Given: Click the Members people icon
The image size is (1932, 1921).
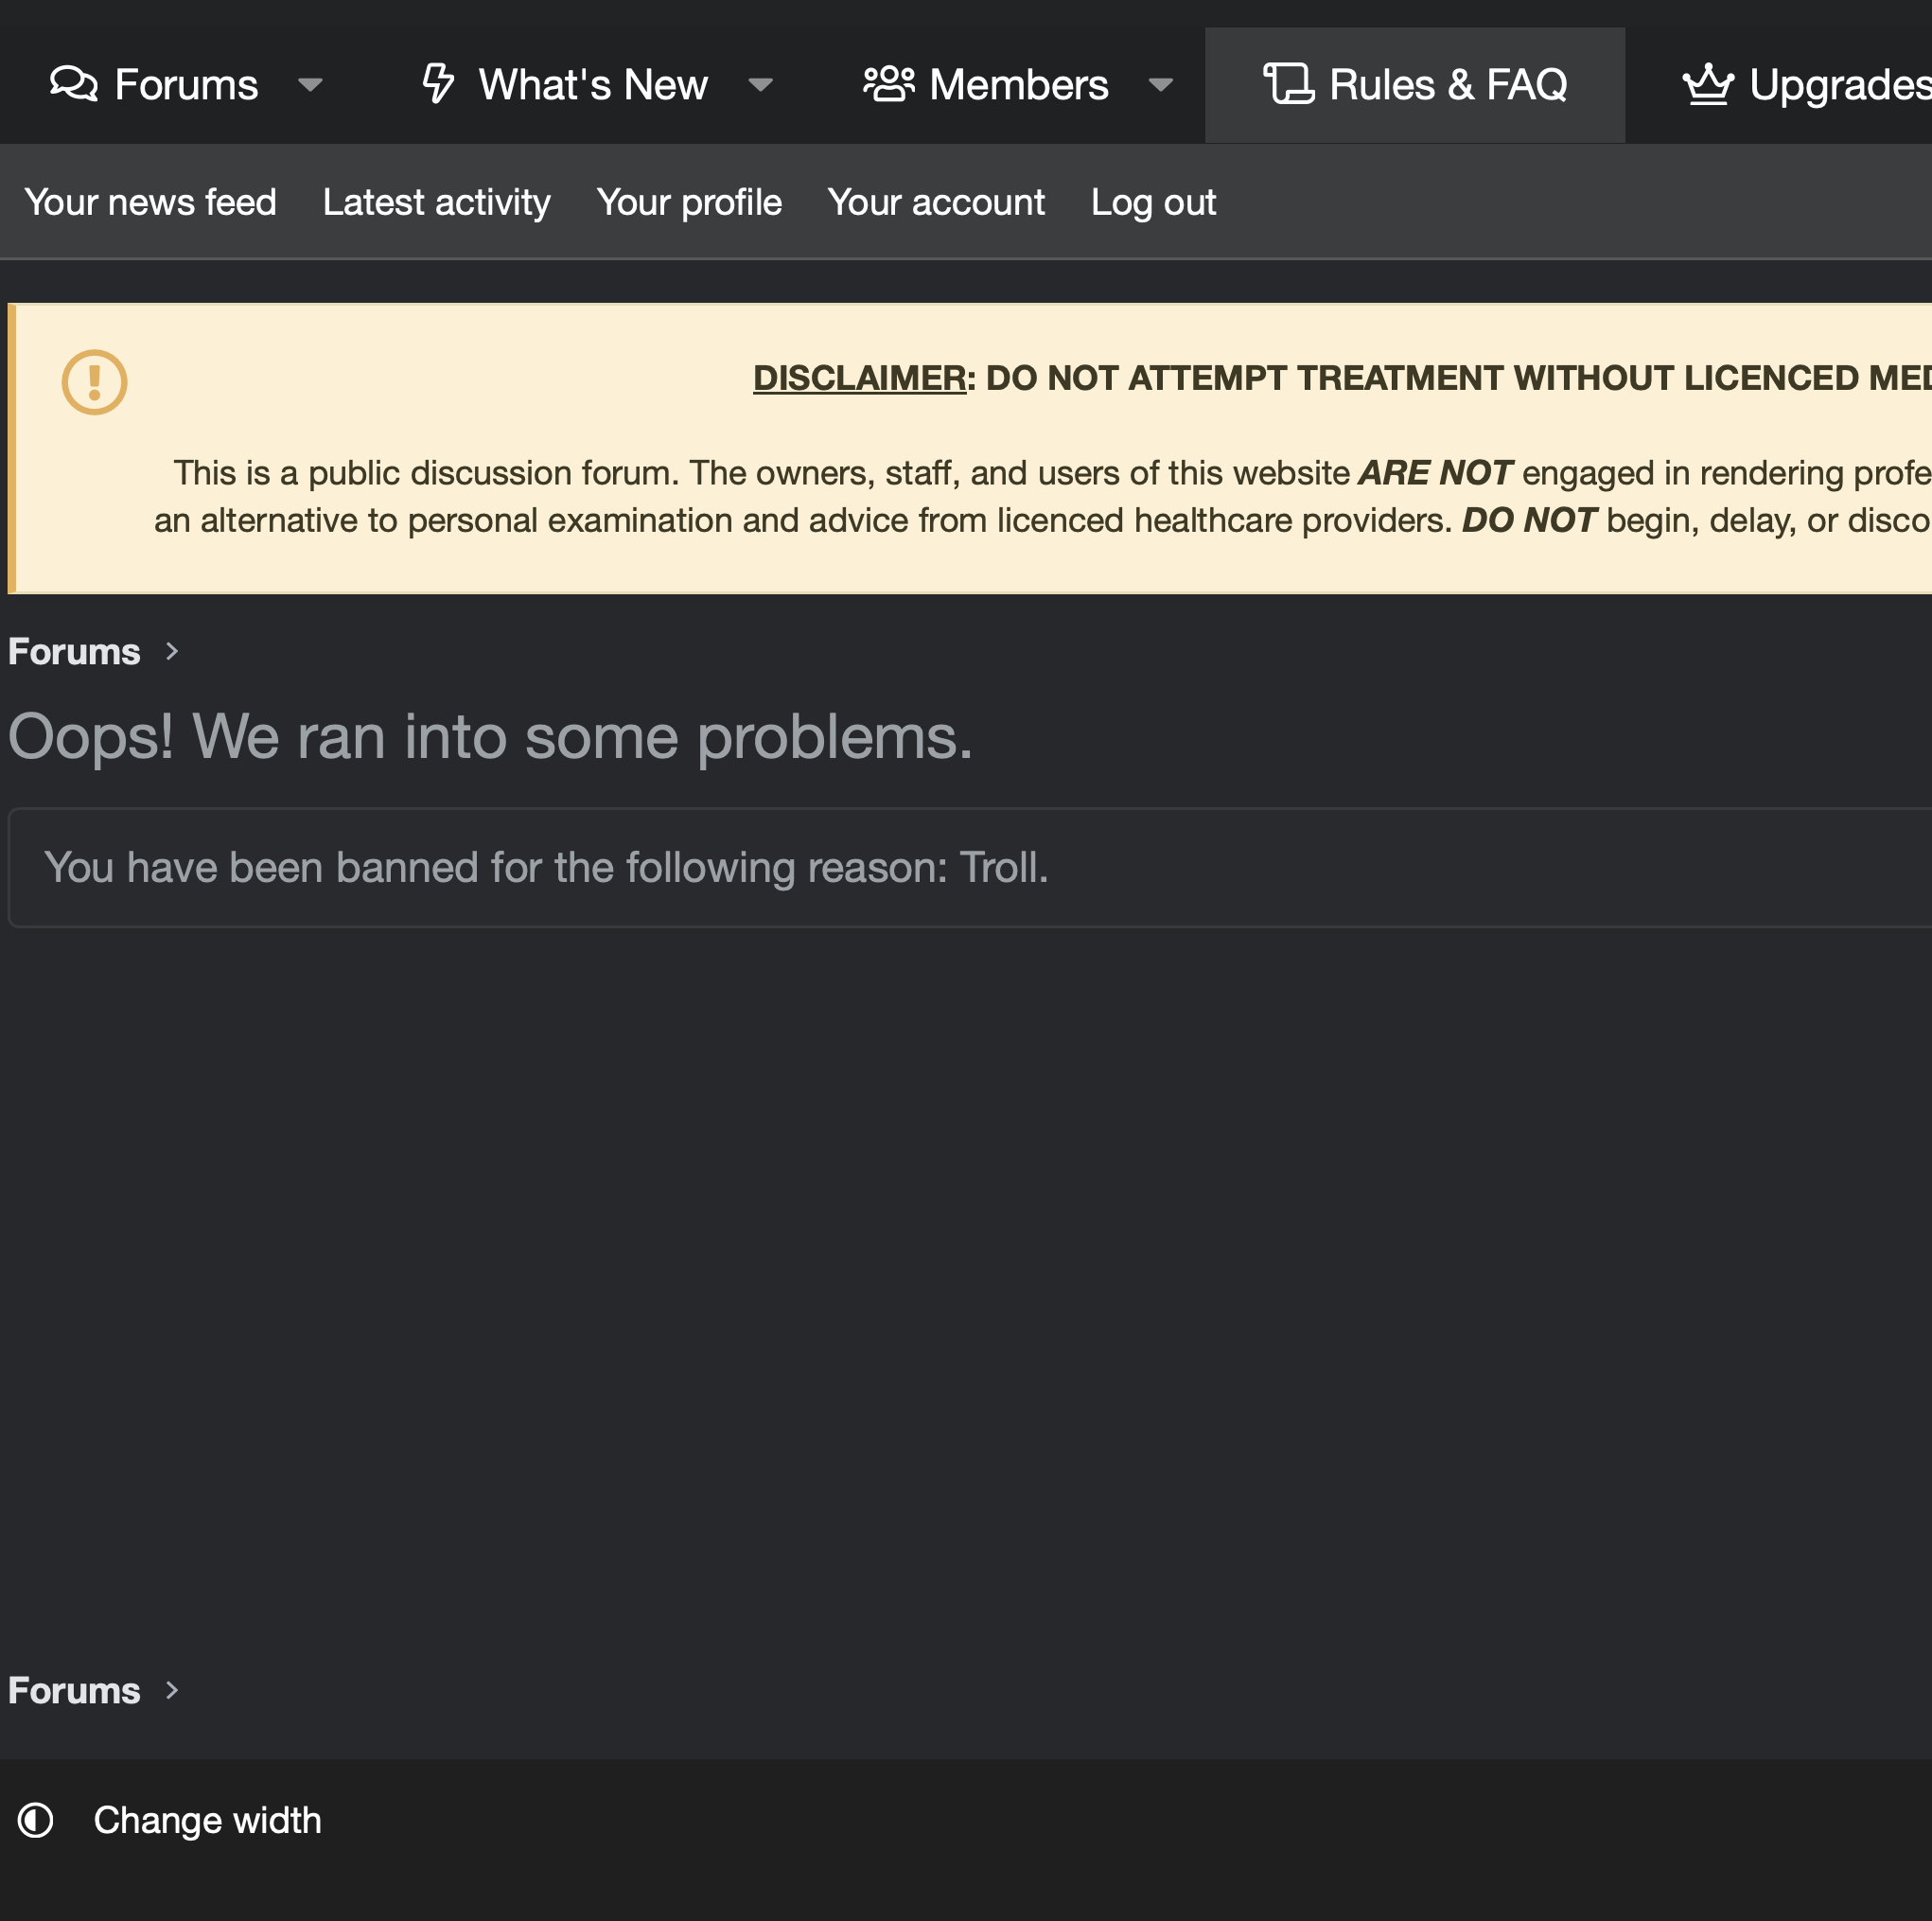Looking at the screenshot, I should click(x=889, y=84).
